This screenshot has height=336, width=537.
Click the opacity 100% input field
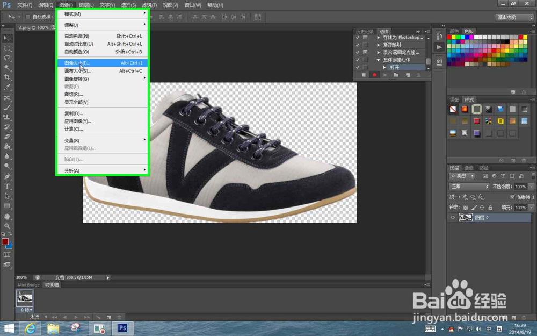coord(520,187)
